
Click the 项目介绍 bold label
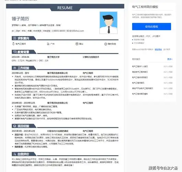(x=19, y=135)
